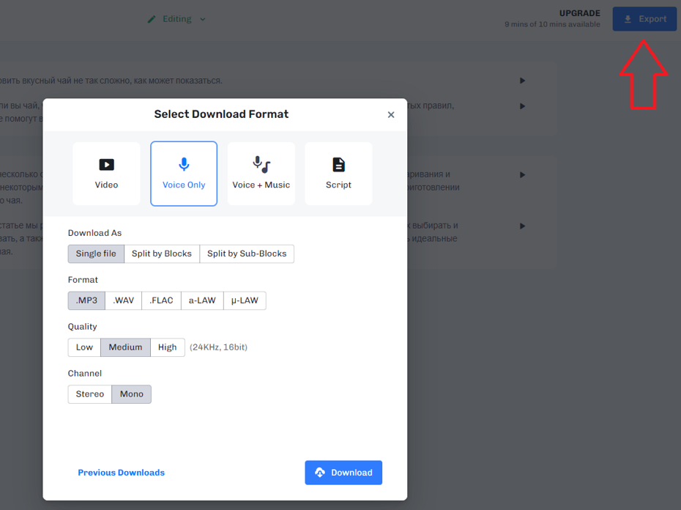Image resolution: width=681 pixels, height=510 pixels.
Task: Pick the Voice + Music format card
Action: pyautogui.click(x=261, y=174)
